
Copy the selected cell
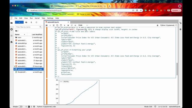(x=57, y=25)
